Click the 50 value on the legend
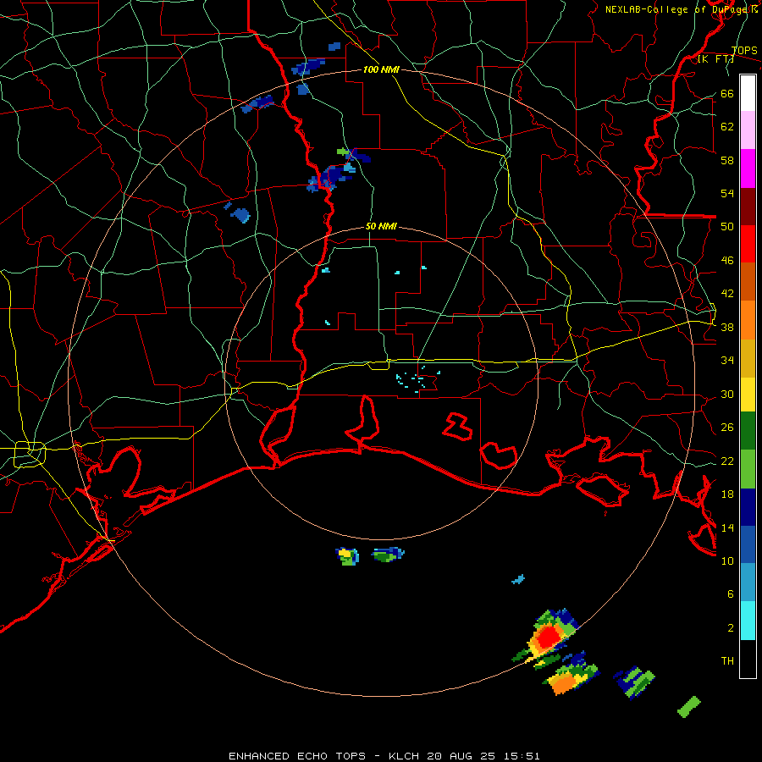The height and width of the screenshot is (762, 762). click(727, 227)
